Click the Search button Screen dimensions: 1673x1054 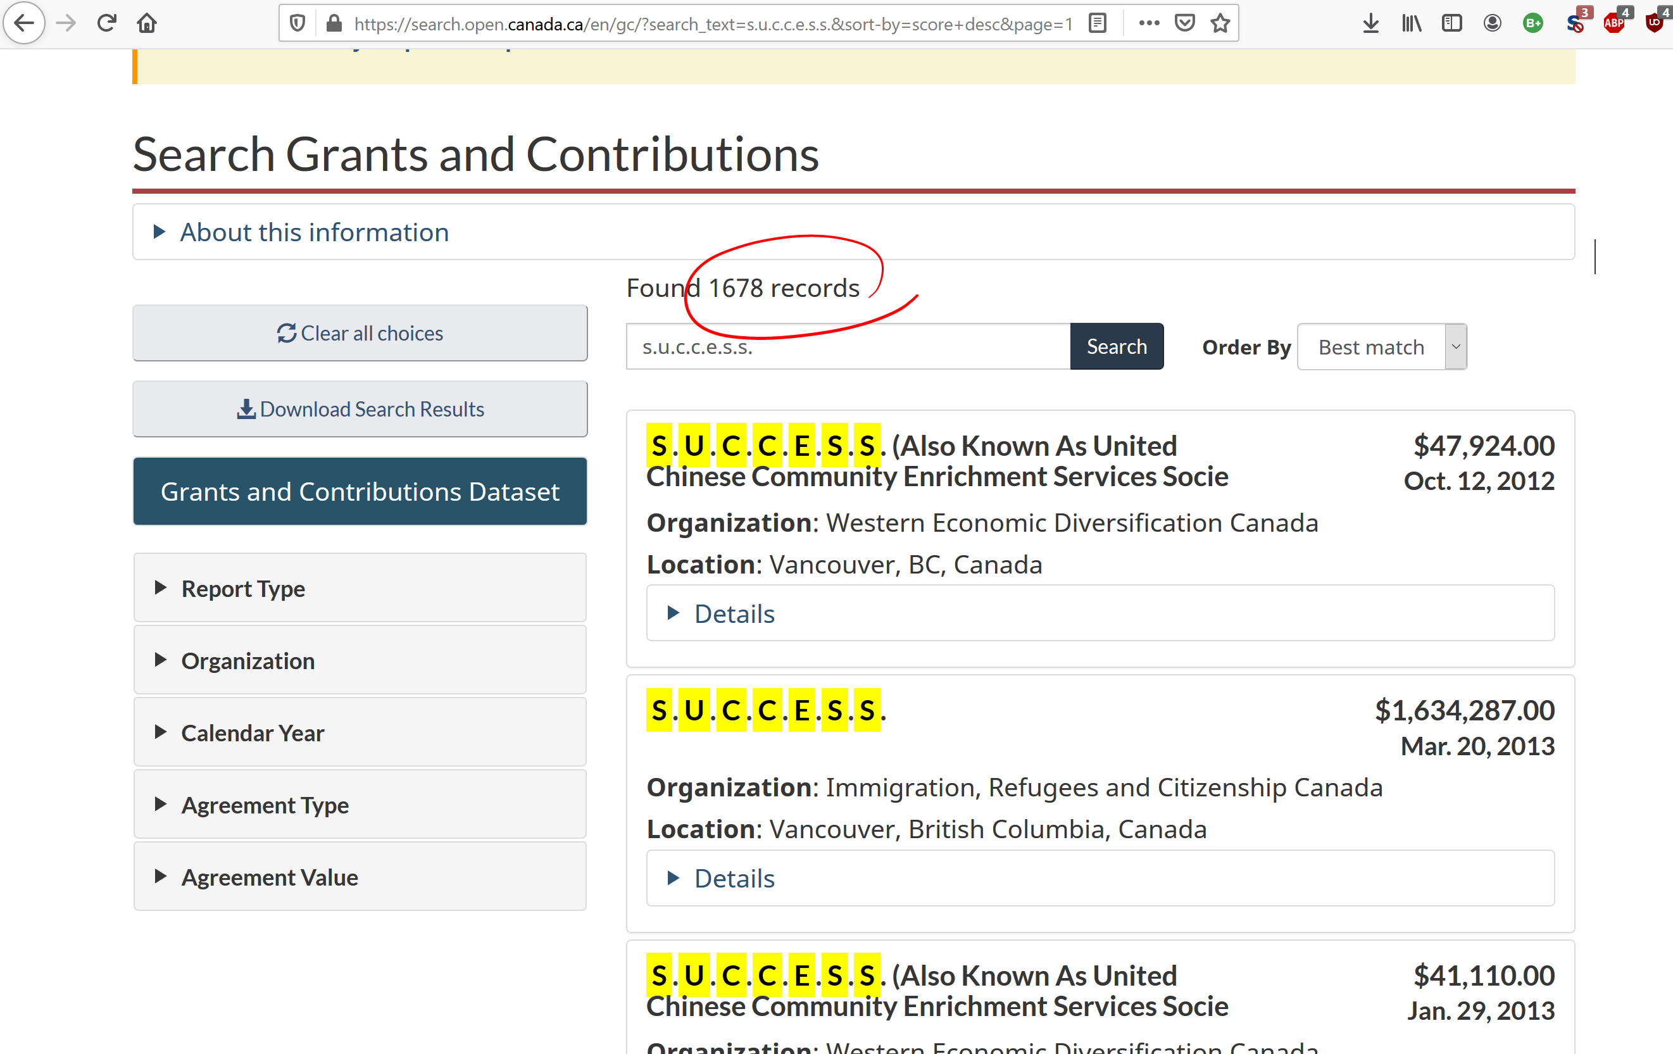1117,346
